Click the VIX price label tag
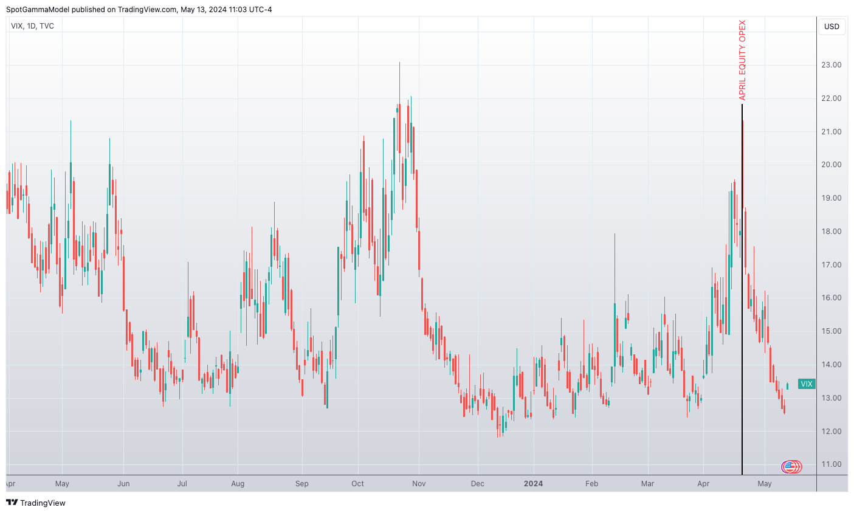Image resolution: width=854 pixels, height=513 pixels. pyautogui.click(x=807, y=384)
